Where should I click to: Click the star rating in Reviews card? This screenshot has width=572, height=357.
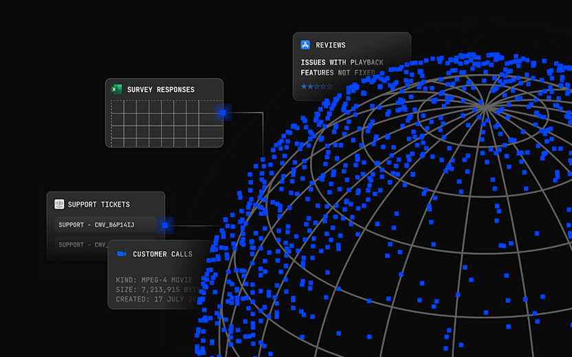(x=317, y=87)
